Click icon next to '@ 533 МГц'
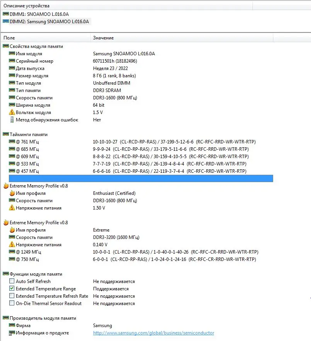Screen dimensions: 311x341 tap(12, 164)
